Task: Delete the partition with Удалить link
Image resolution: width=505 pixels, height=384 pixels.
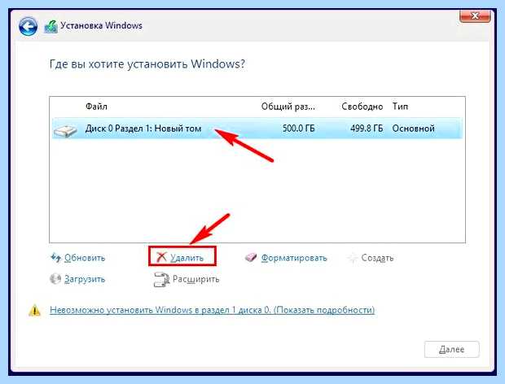Action: [x=187, y=258]
